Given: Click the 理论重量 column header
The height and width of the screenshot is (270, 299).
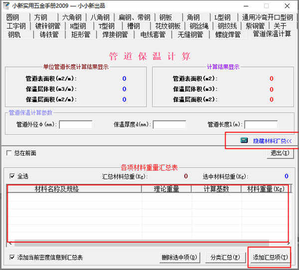Looking at the screenshot, I should point(166,189).
